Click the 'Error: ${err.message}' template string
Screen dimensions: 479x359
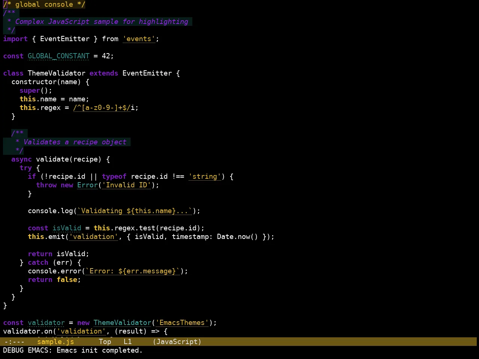(x=132, y=271)
